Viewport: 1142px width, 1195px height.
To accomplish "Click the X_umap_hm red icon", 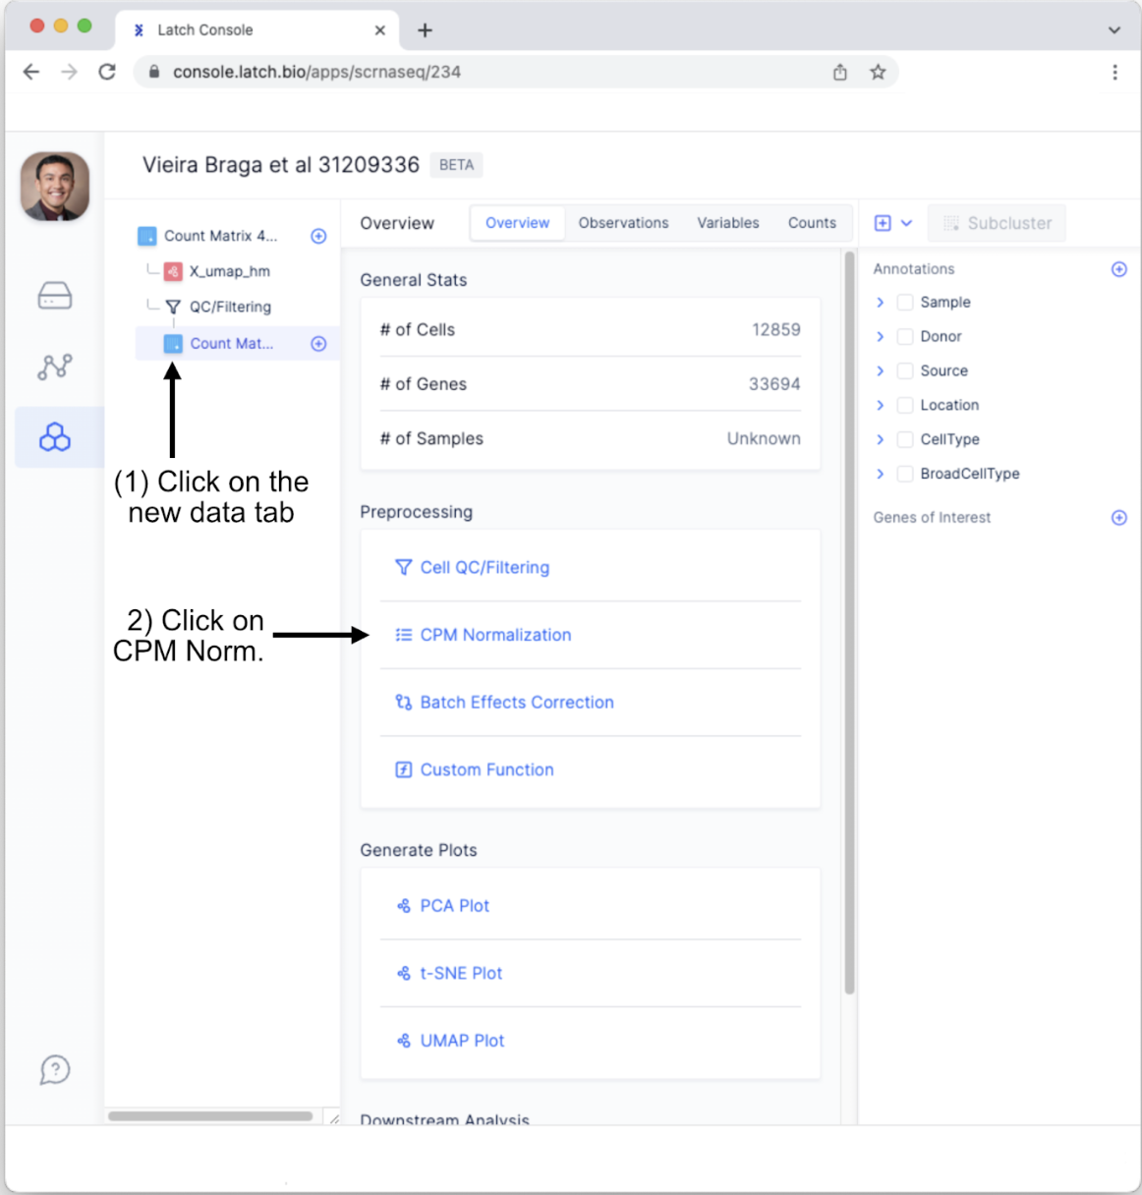I will pyautogui.click(x=173, y=271).
